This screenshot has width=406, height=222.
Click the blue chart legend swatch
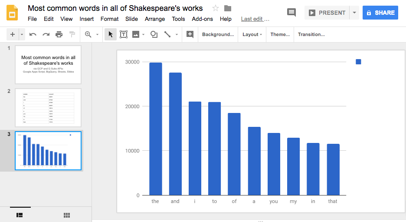(x=358, y=62)
